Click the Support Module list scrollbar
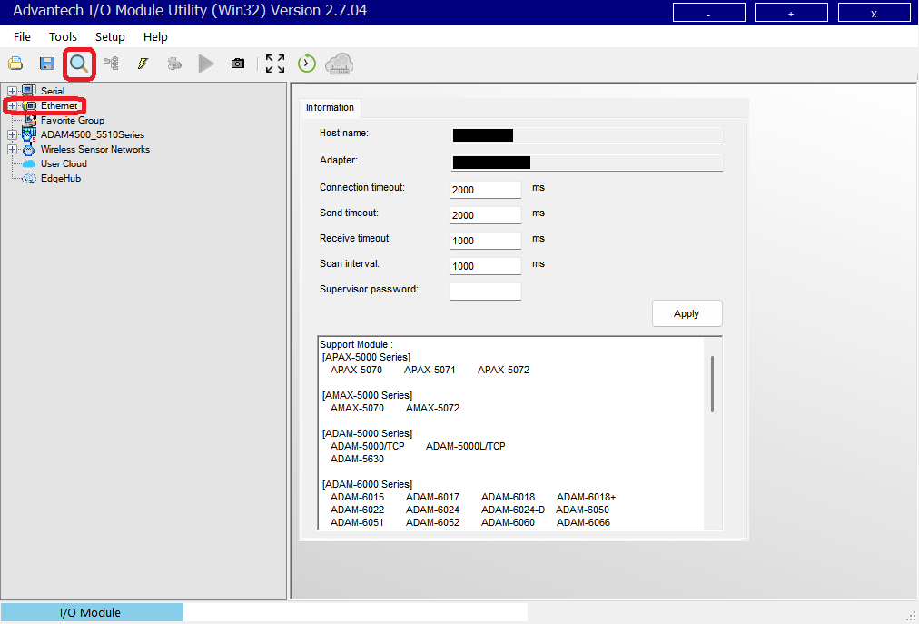Viewport: 919px width, 624px height. coord(713,383)
